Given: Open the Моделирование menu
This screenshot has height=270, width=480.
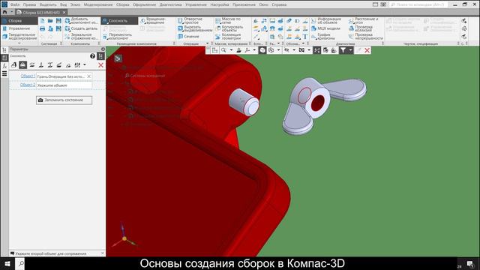Looking at the screenshot, I should 98,4.
